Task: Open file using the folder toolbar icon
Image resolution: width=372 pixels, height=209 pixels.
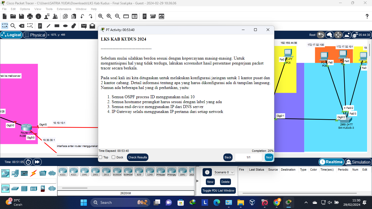Action: [13, 16]
